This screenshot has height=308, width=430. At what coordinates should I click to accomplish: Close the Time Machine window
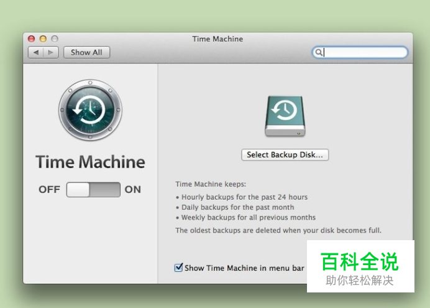pyautogui.click(x=32, y=39)
